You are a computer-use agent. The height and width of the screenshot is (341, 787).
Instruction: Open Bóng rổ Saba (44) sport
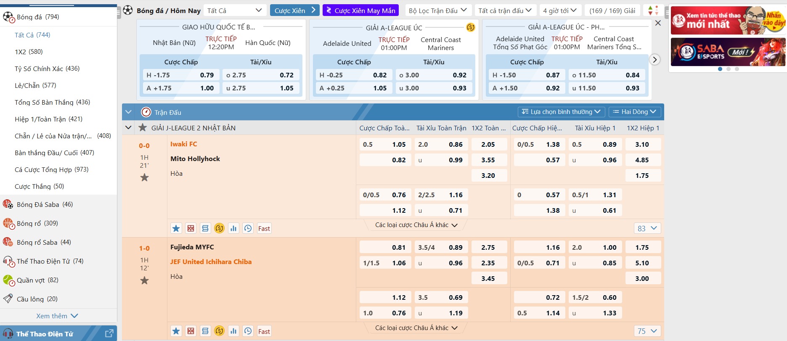click(58, 242)
